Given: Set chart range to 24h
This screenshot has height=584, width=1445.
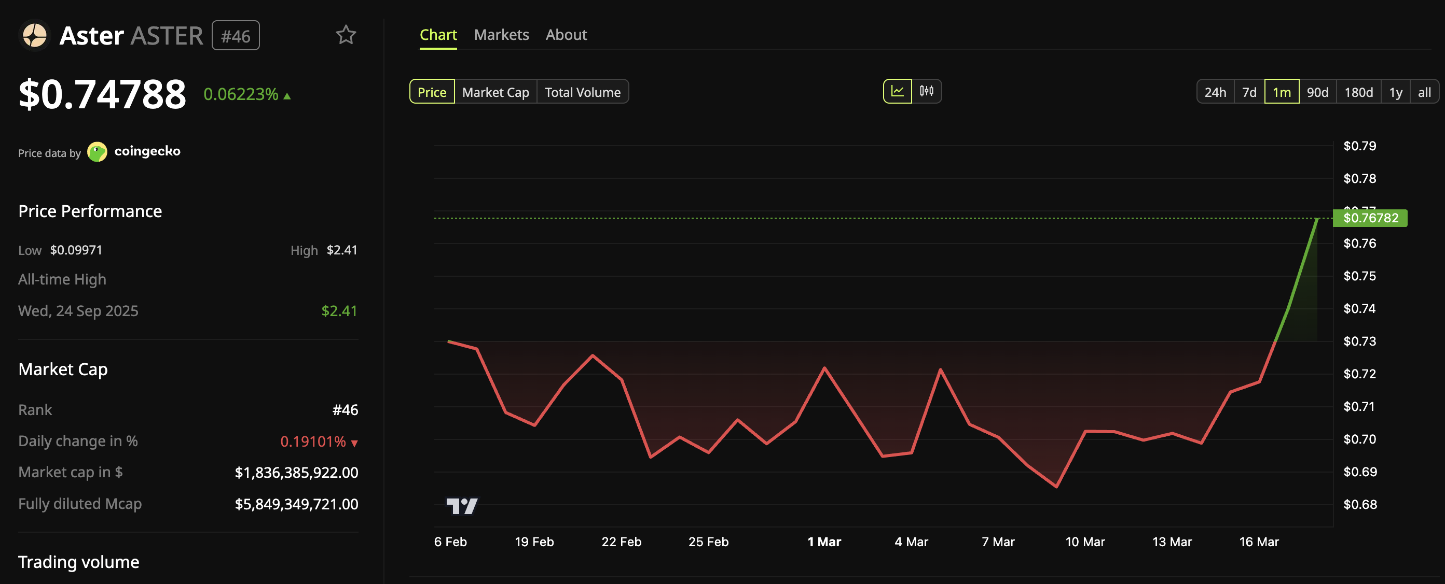Looking at the screenshot, I should [x=1215, y=92].
